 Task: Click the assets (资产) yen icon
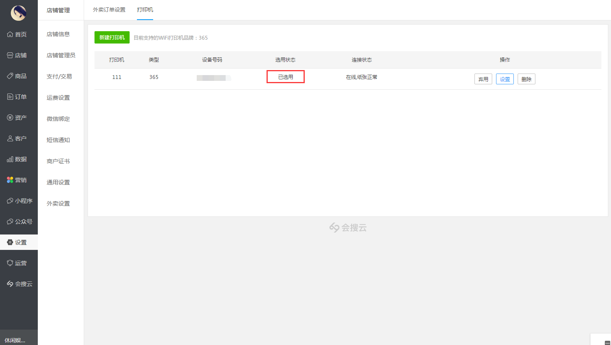[10, 117]
